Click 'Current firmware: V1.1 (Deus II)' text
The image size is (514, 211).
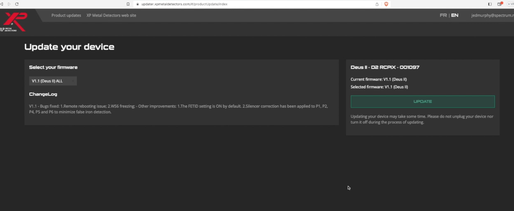click(379, 79)
